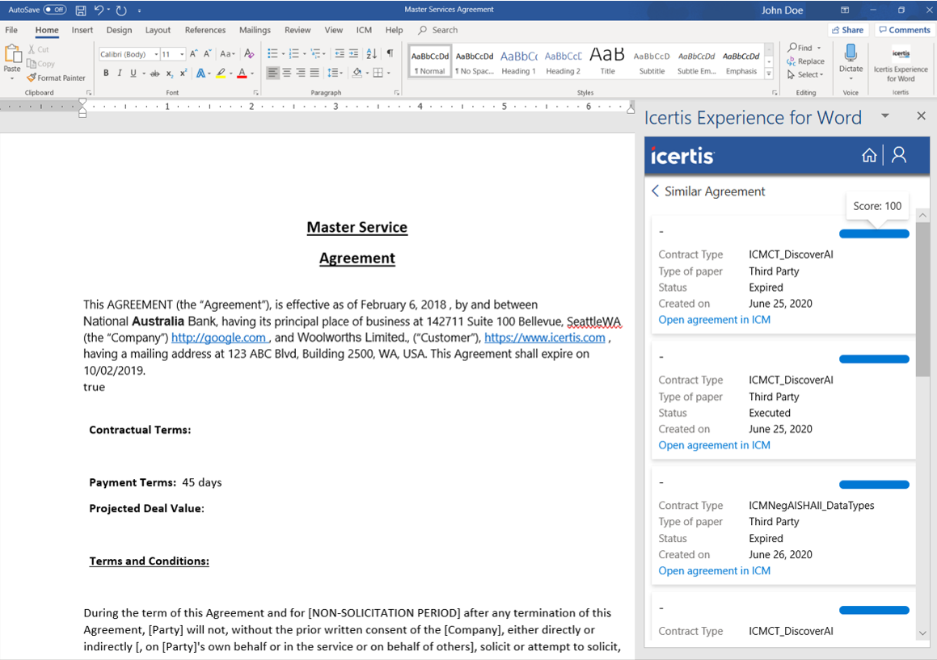937x660 pixels.
Task: Switch to the ICM tab
Action: [x=364, y=30]
